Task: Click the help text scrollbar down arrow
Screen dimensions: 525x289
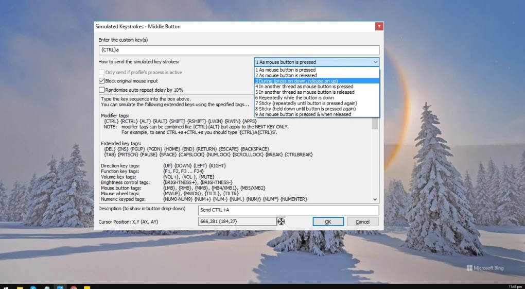Action: [x=375, y=199]
